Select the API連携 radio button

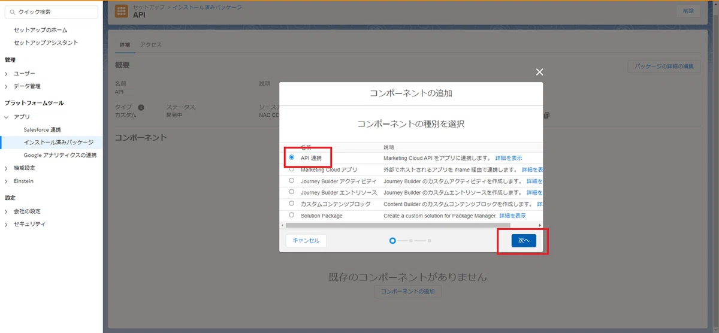coord(291,158)
